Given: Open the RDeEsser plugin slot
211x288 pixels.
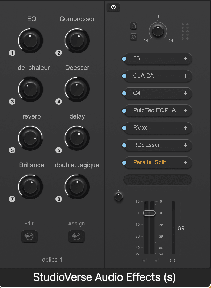Looking at the screenshot, I should pyautogui.click(x=158, y=145).
